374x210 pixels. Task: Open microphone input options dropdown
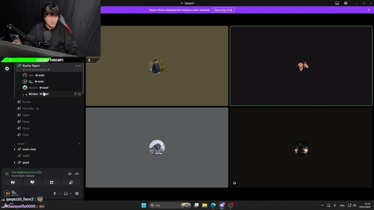pyautogui.click(x=60, y=193)
